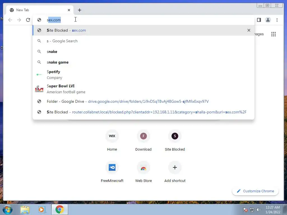
Task: Click the Chrome taskbar button
Action: [60, 209]
